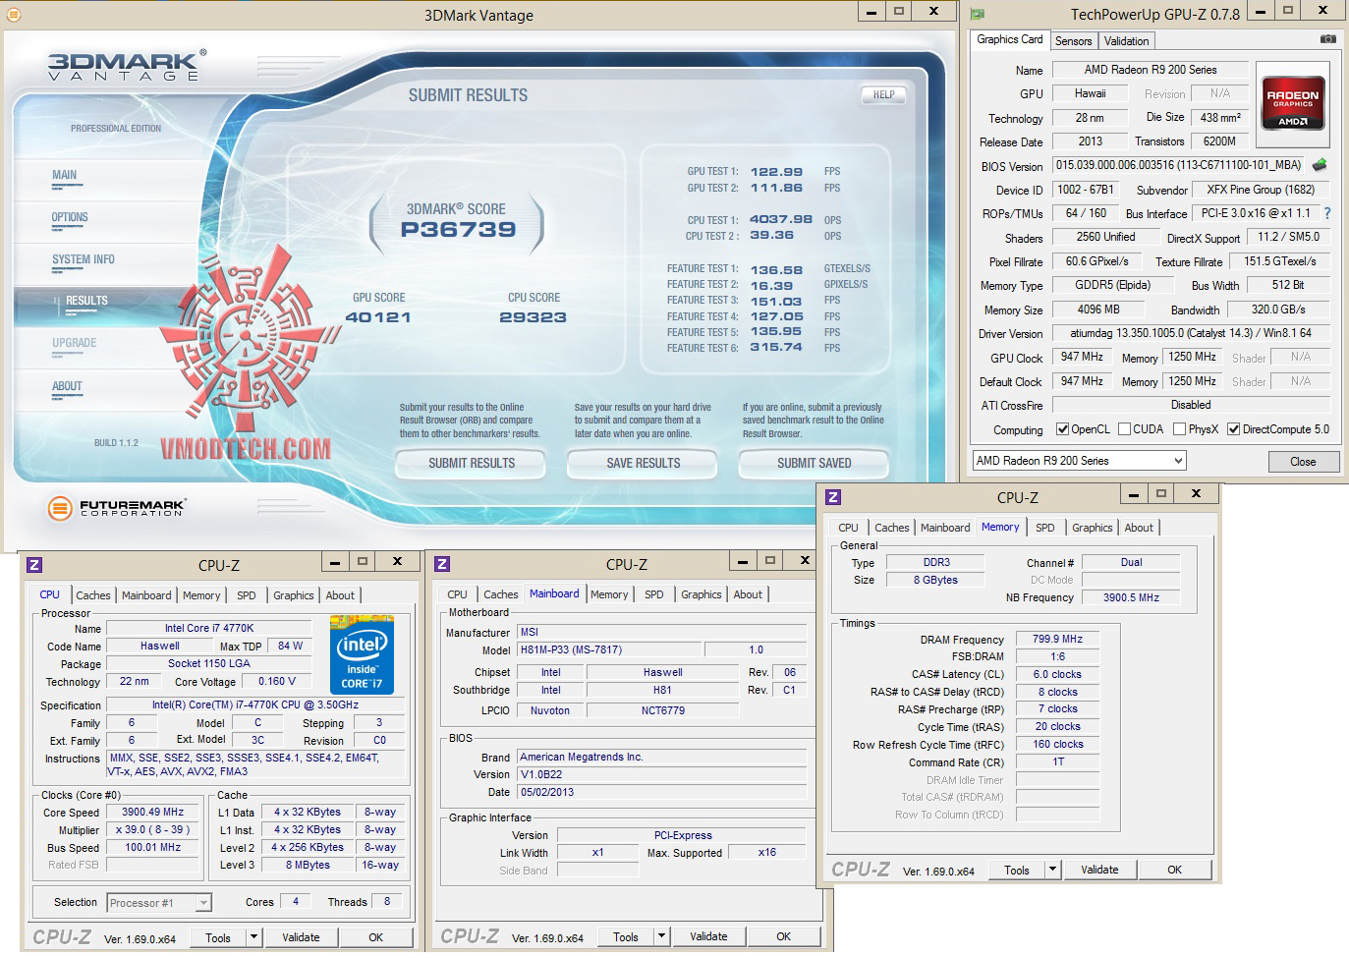
Task: Open the OPTIONS section in 3DMark Vantage
Action: (x=70, y=218)
